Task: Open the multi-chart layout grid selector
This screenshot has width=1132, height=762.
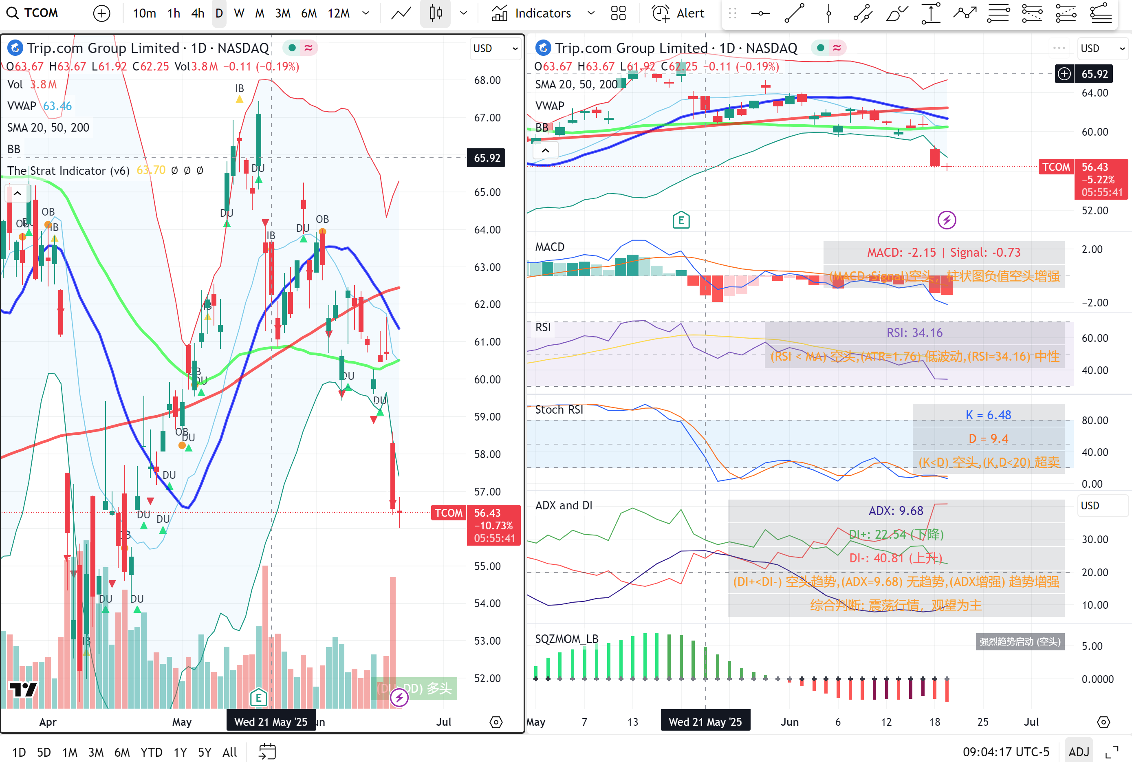Action: coord(617,13)
